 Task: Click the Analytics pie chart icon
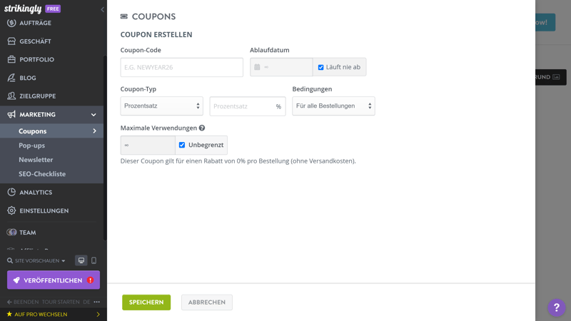11,193
